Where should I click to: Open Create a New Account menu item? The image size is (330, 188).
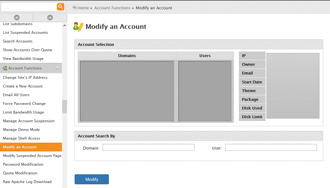(x=23, y=86)
